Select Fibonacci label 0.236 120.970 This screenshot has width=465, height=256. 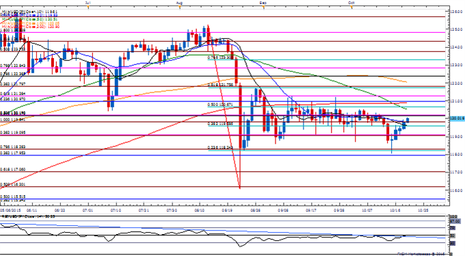coord(13,99)
